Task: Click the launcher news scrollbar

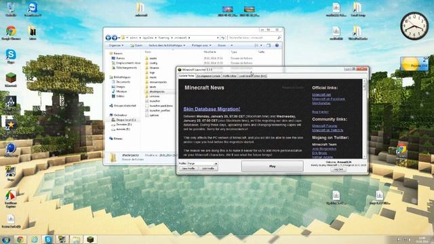Action: (x=364, y=119)
